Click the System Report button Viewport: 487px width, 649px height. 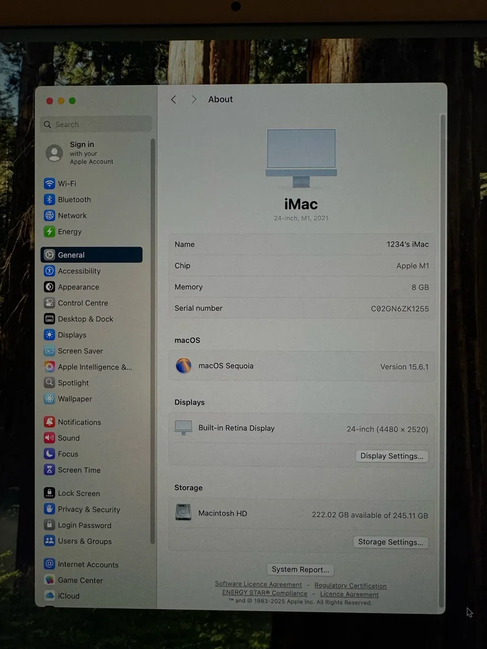click(300, 569)
